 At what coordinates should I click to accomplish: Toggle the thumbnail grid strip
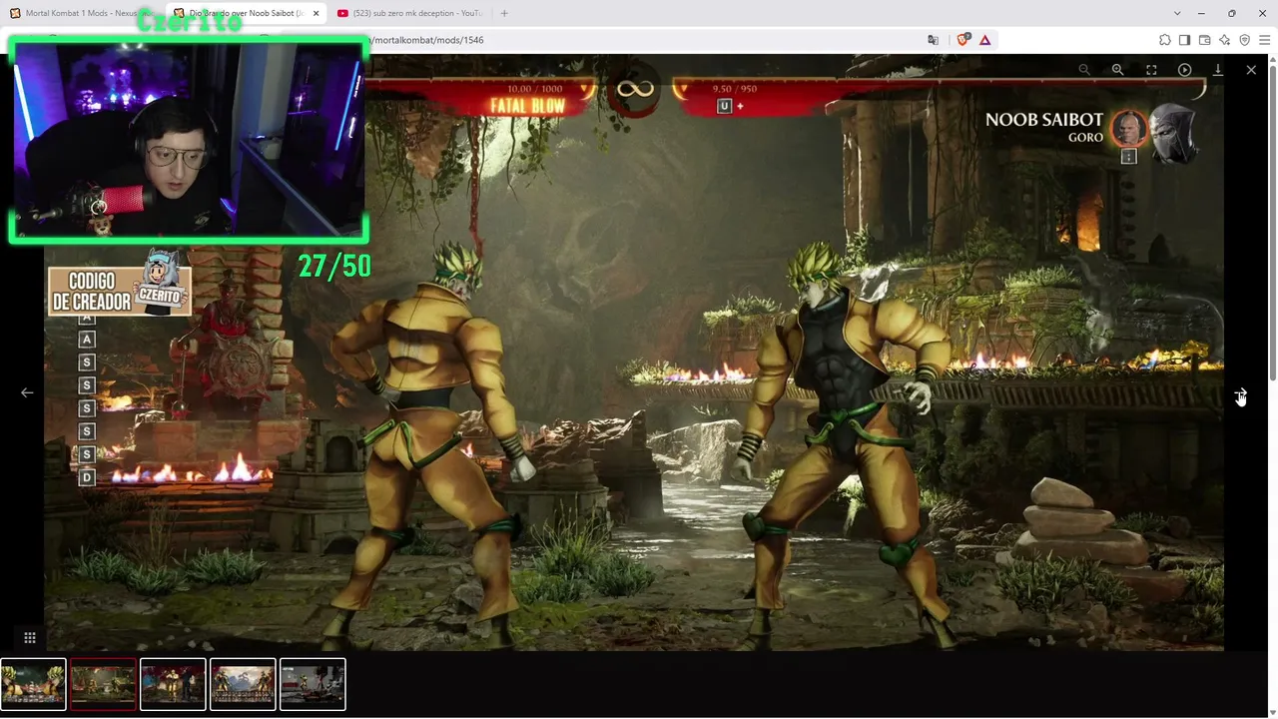point(30,638)
